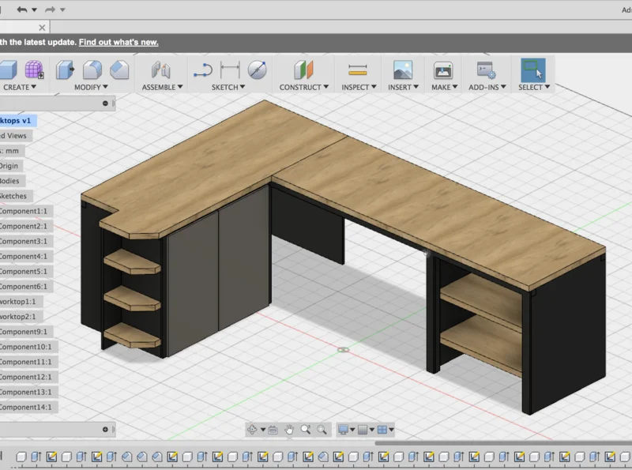Click the Redo arrow

click(50, 9)
